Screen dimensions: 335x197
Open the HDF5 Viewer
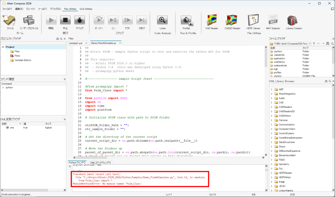coord(253,21)
